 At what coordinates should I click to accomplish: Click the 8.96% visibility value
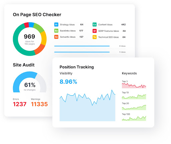pos(68,82)
